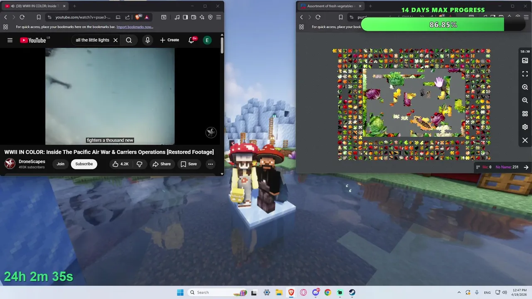Open Google Chrome from the taskbar
This screenshot has width=532, height=299.
click(x=328, y=292)
